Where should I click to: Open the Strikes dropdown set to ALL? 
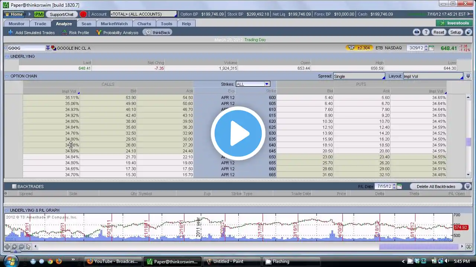click(x=253, y=84)
